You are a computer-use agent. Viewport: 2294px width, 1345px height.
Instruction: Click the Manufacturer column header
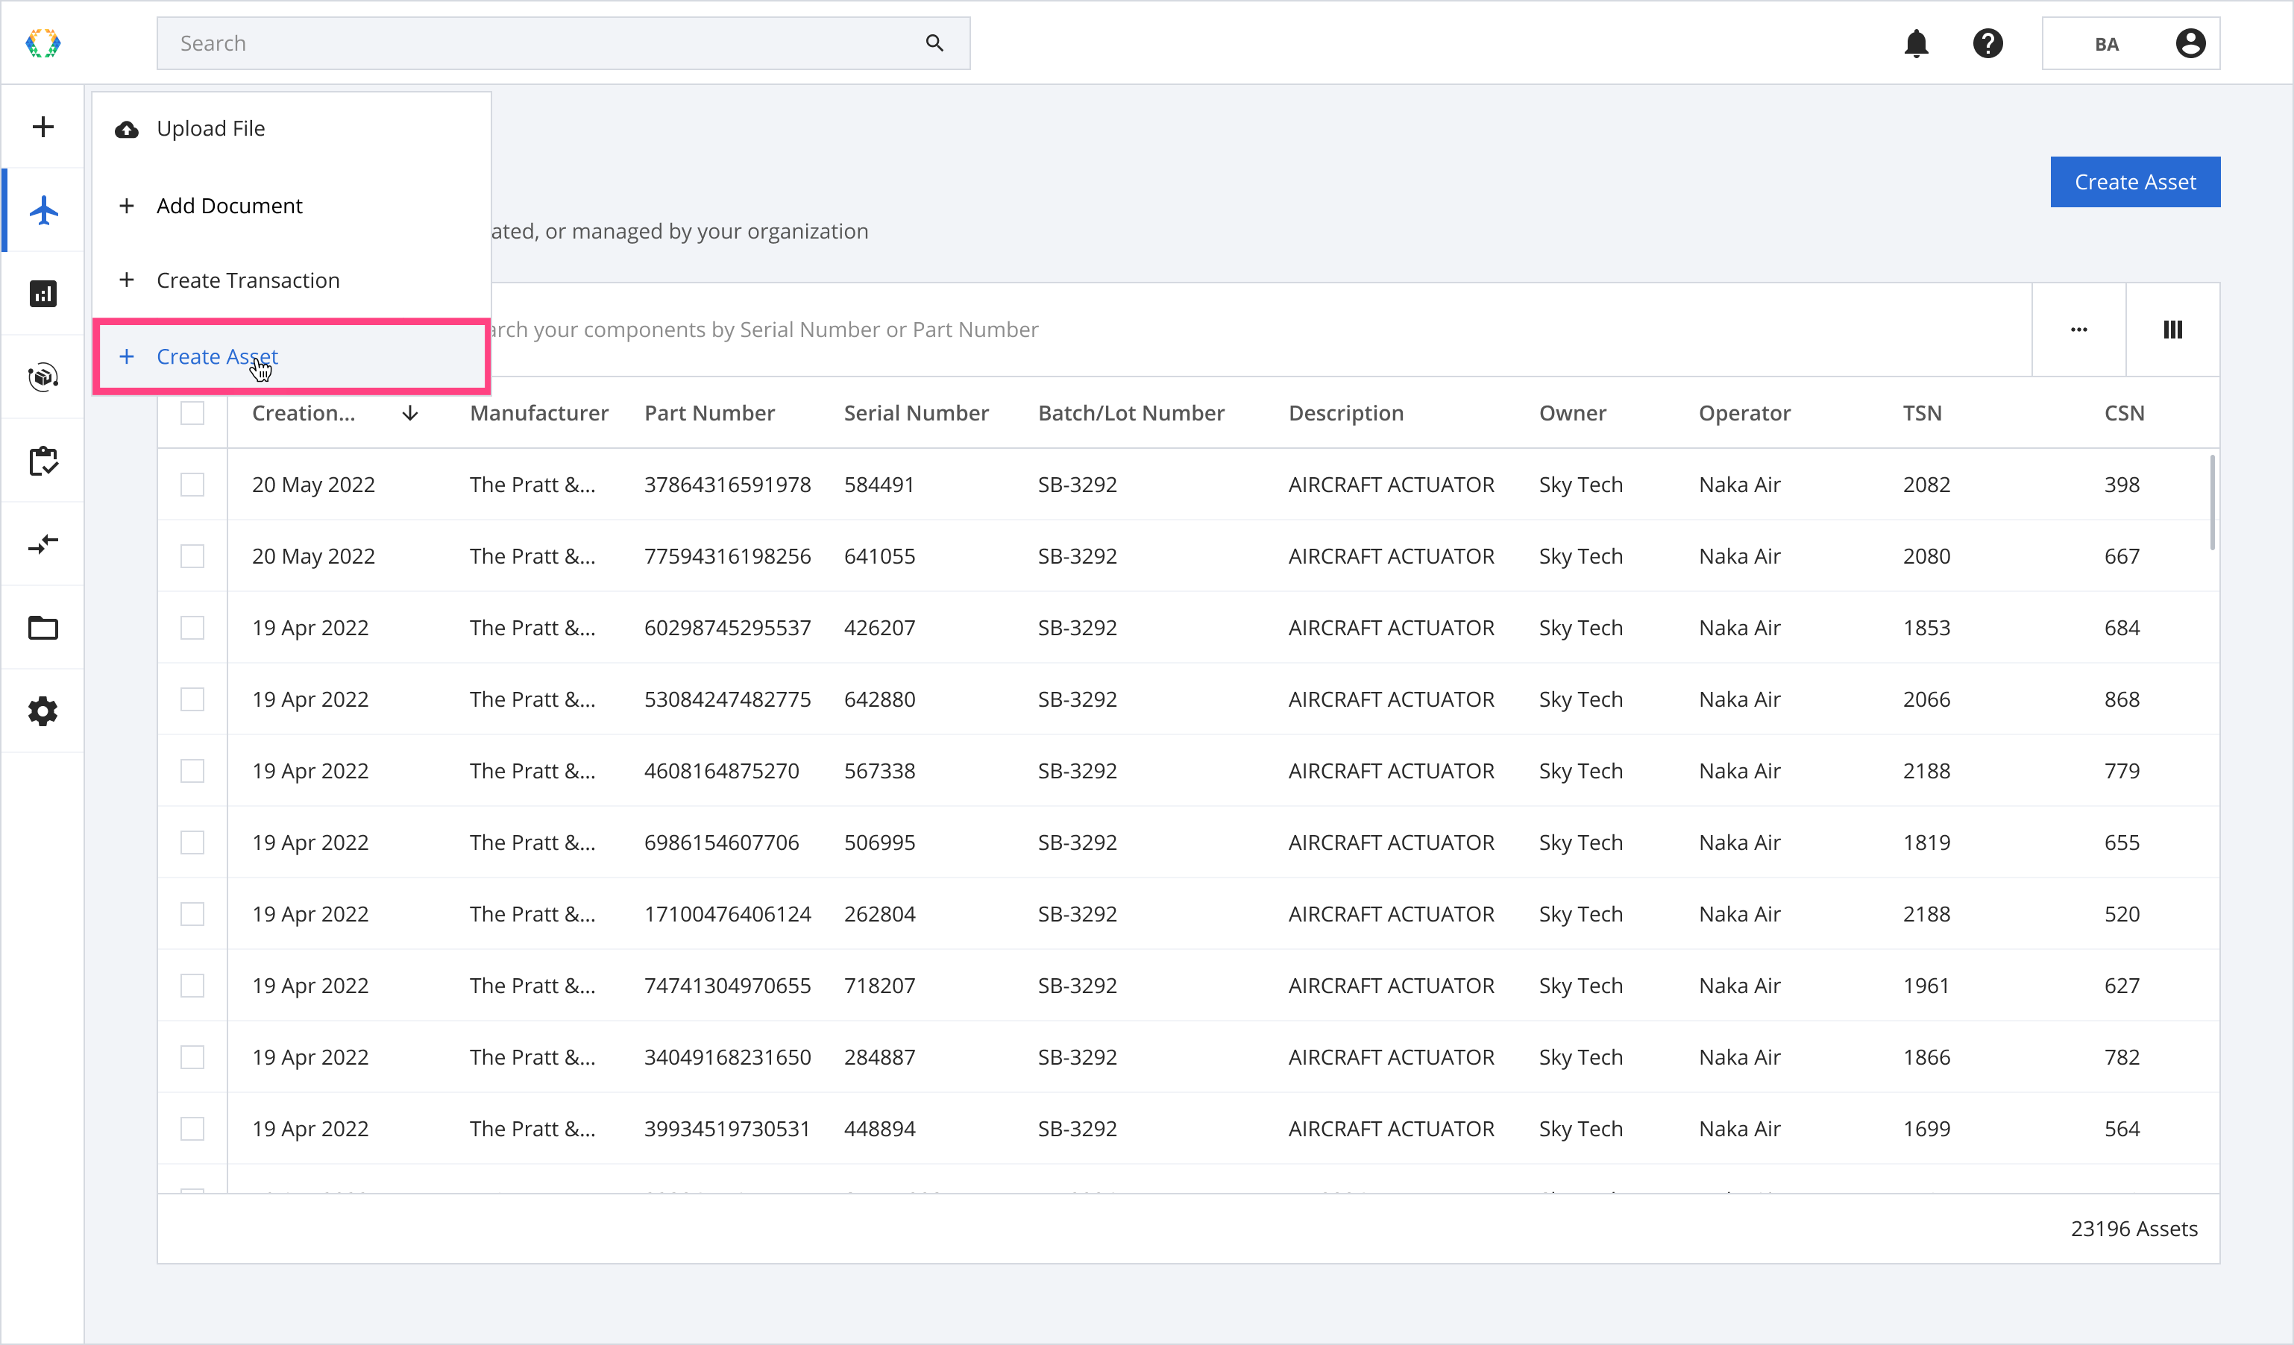[539, 413]
